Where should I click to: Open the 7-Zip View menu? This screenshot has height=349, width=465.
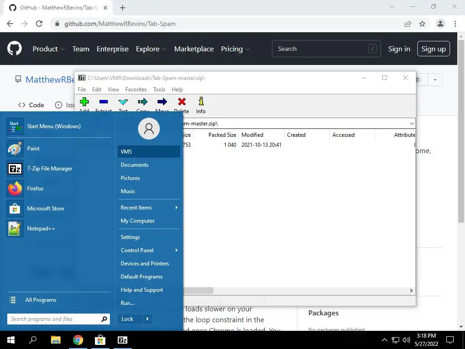tap(113, 90)
